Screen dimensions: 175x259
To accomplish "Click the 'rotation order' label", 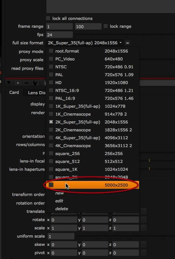I will [x=30, y=203].
